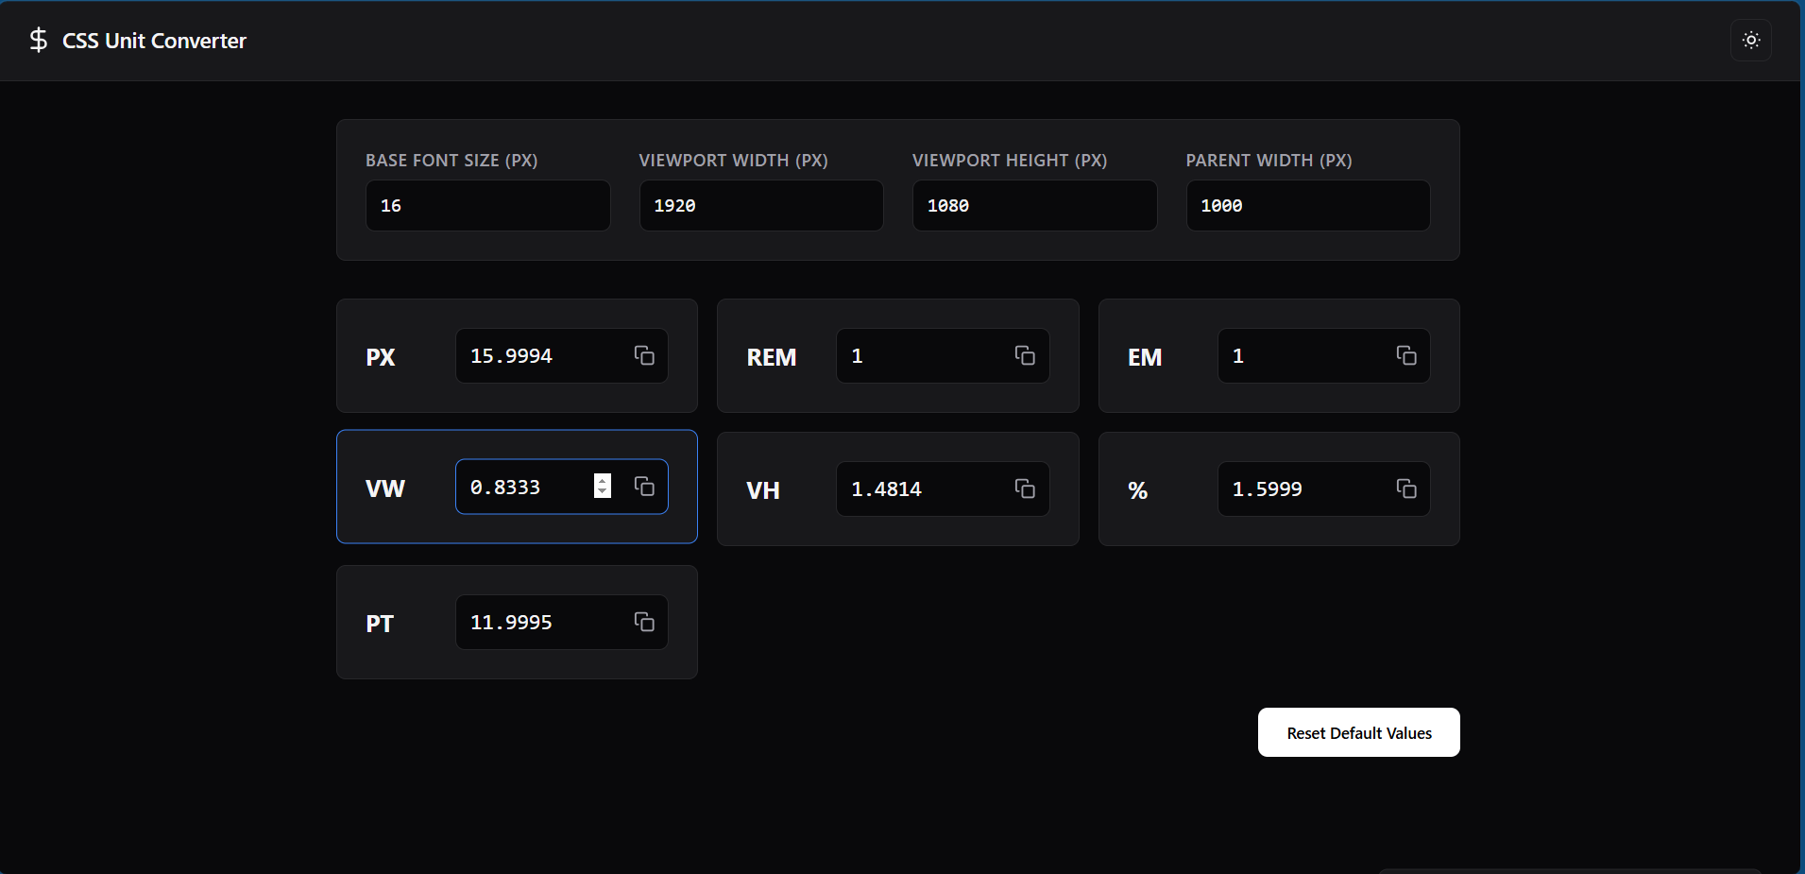Copy the EM value

point(1406,355)
